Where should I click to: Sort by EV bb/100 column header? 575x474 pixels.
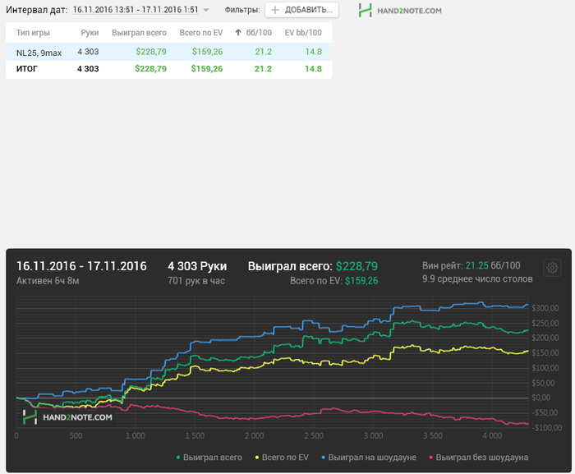coord(302,33)
